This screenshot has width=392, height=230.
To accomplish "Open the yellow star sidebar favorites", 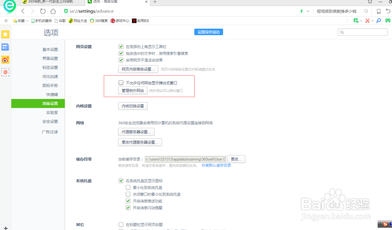I will coord(5,34).
